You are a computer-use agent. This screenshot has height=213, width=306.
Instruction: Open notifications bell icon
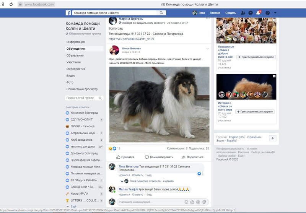258,13
